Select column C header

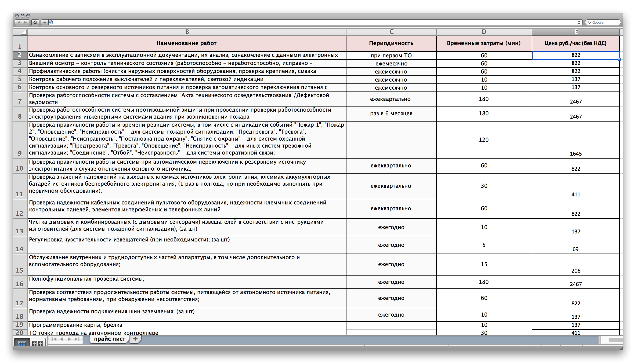pos(391,32)
